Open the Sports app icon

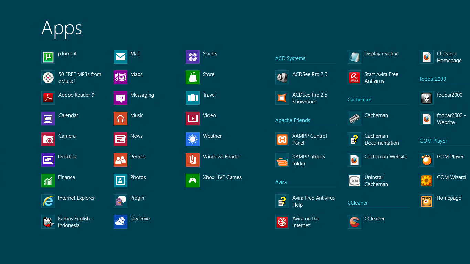193,57
